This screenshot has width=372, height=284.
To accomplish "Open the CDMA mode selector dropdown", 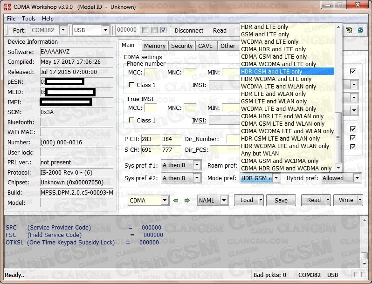I will pyautogui.click(x=165, y=200).
